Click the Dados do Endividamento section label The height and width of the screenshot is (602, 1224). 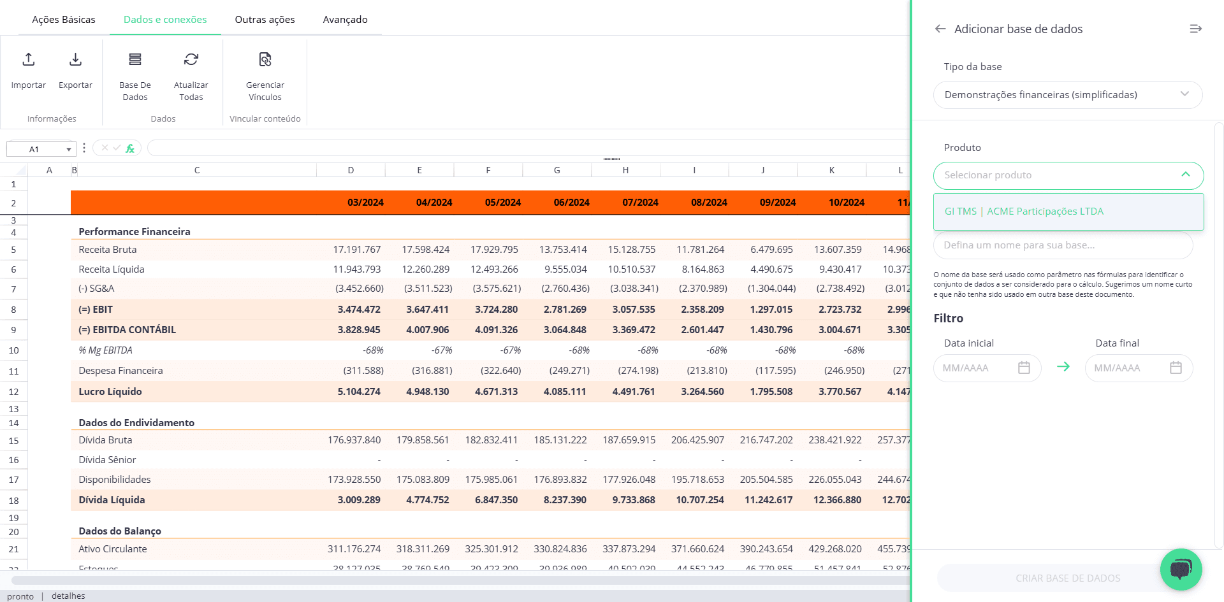pyautogui.click(x=136, y=422)
